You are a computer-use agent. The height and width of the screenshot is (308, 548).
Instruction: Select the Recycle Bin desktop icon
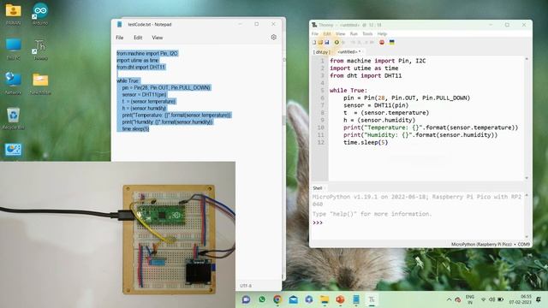[14, 118]
